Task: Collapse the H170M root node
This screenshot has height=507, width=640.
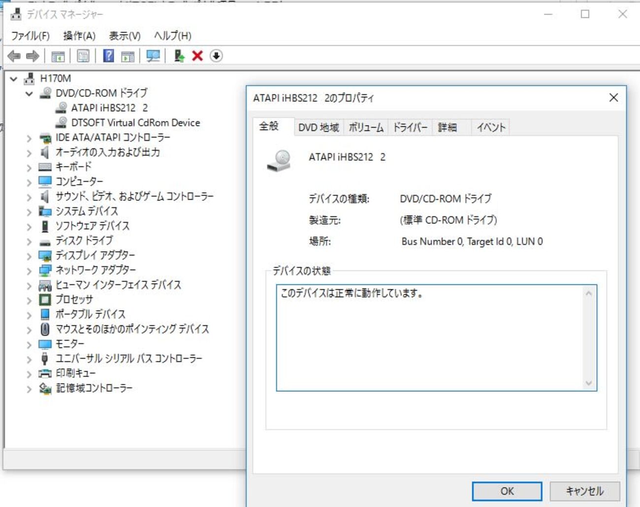Action: click(x=14, y=79)
